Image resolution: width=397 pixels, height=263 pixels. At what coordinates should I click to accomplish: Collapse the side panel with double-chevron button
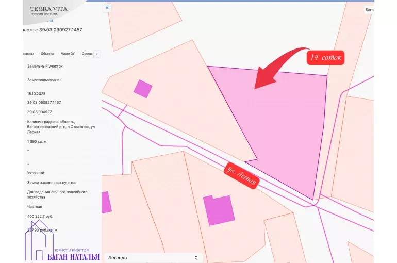tap(107, 8)
